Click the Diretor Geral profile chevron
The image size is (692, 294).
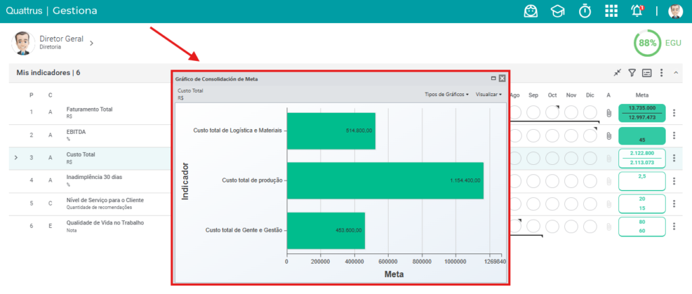tap(92, 43)
